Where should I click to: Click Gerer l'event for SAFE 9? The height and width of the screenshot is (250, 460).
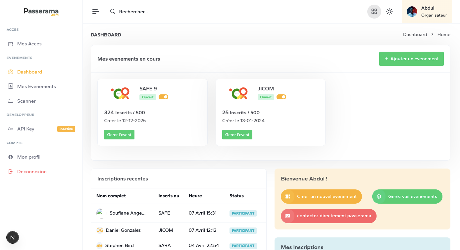coord(119,134)
